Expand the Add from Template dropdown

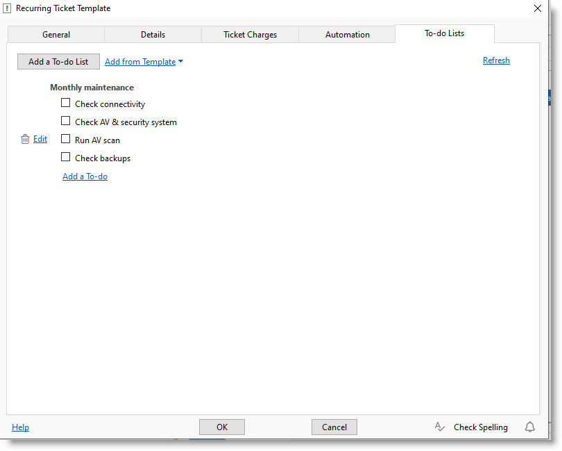coord(144,62)
